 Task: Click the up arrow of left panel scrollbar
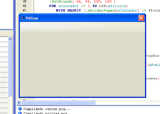(x=10, y=39)
